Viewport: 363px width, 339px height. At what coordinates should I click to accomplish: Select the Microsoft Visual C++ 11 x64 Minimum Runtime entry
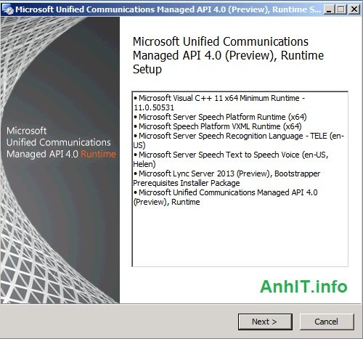(x=219, y=103)
